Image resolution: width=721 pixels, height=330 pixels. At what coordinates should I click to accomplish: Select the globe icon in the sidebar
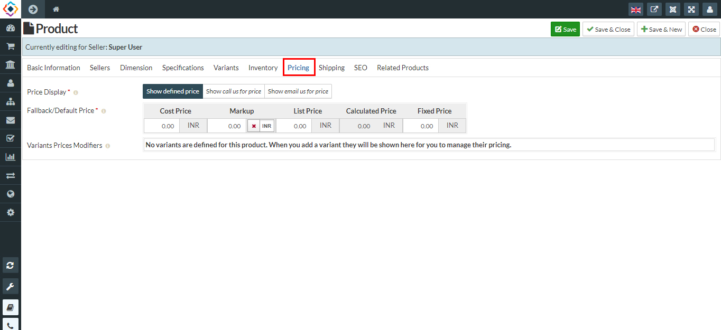11,193
